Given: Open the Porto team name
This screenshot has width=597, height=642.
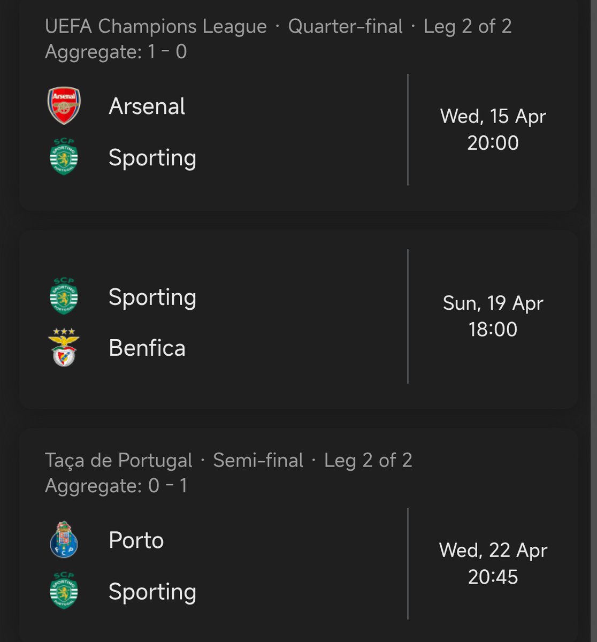Looking at the screenshot, I should coord(136,540).
